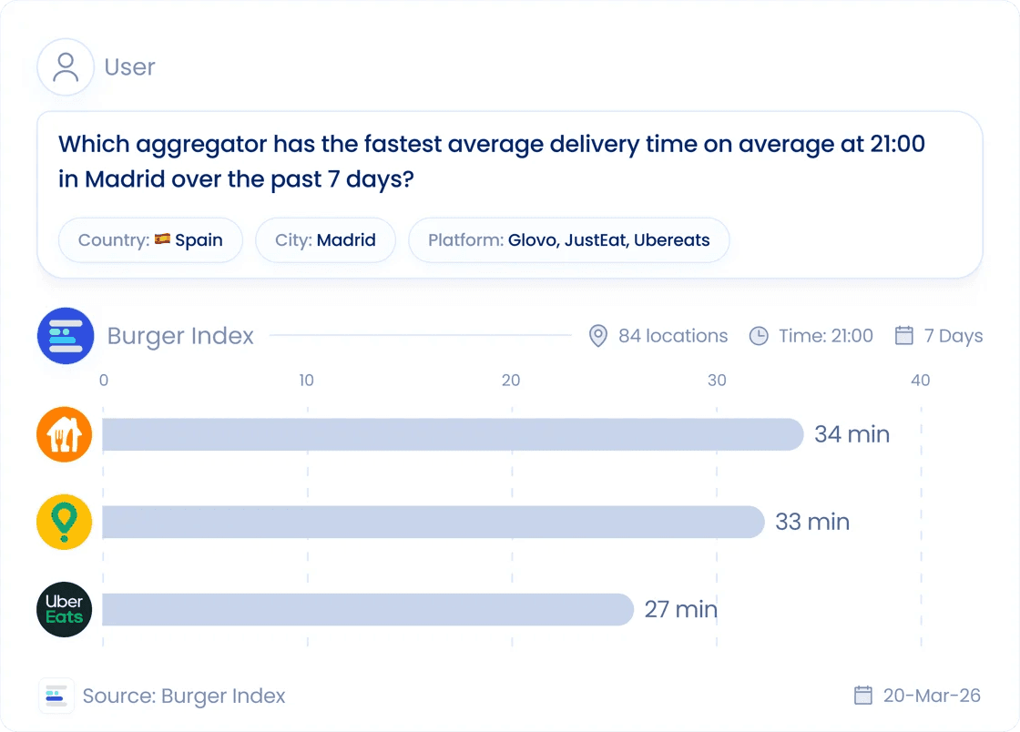This screenshot has width=1020, height=732.
Task: Select the JustEat orange logo
Action: 64,434
